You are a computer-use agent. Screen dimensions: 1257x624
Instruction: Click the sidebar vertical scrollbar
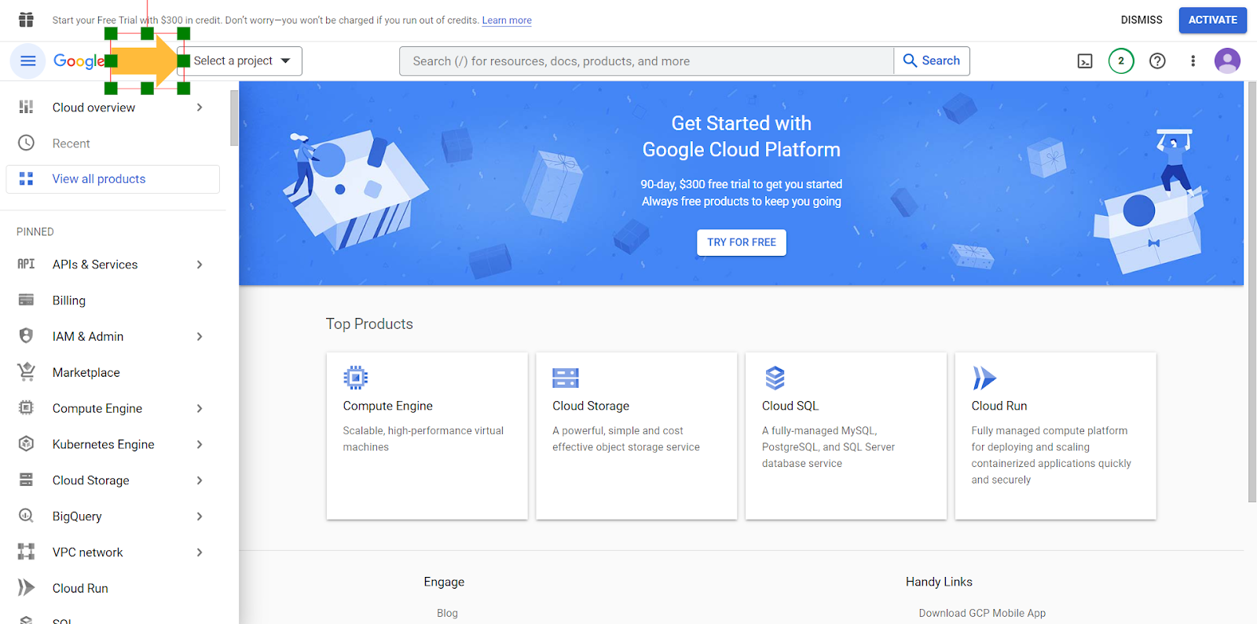[x=234, y=118]
